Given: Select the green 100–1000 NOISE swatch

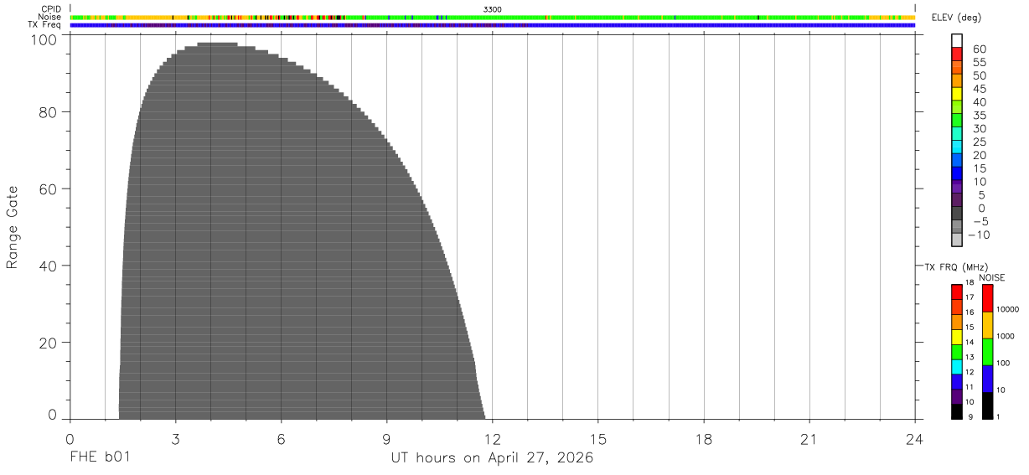Looking at the screenshot, I should (x=987, y=352).
